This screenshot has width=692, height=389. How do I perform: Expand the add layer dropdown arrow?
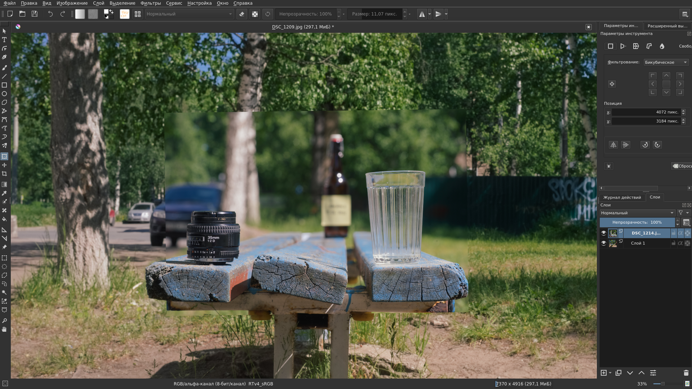[x=610, y=373]
